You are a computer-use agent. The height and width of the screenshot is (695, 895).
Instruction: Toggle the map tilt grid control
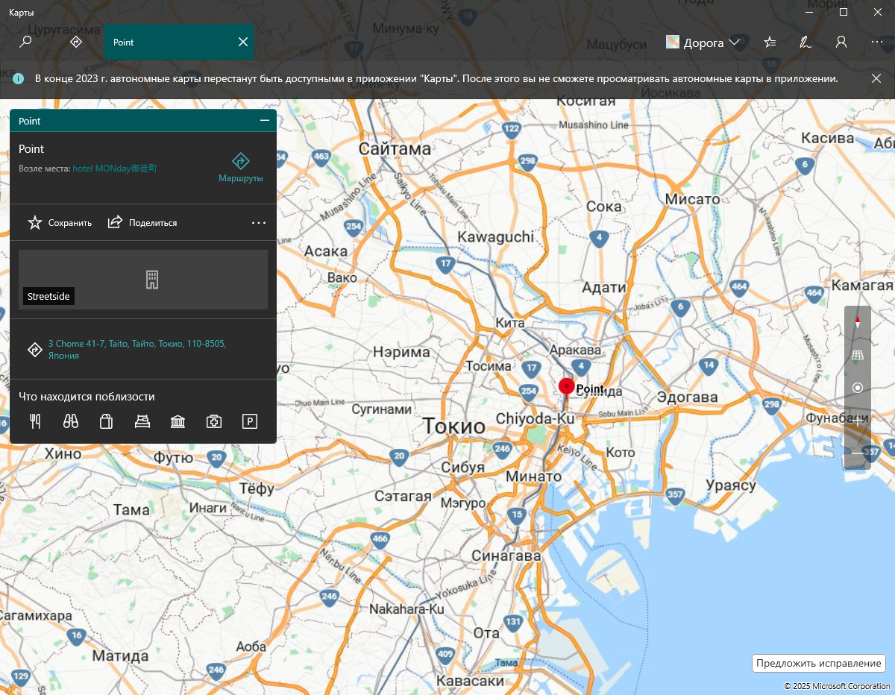[857, 355]
